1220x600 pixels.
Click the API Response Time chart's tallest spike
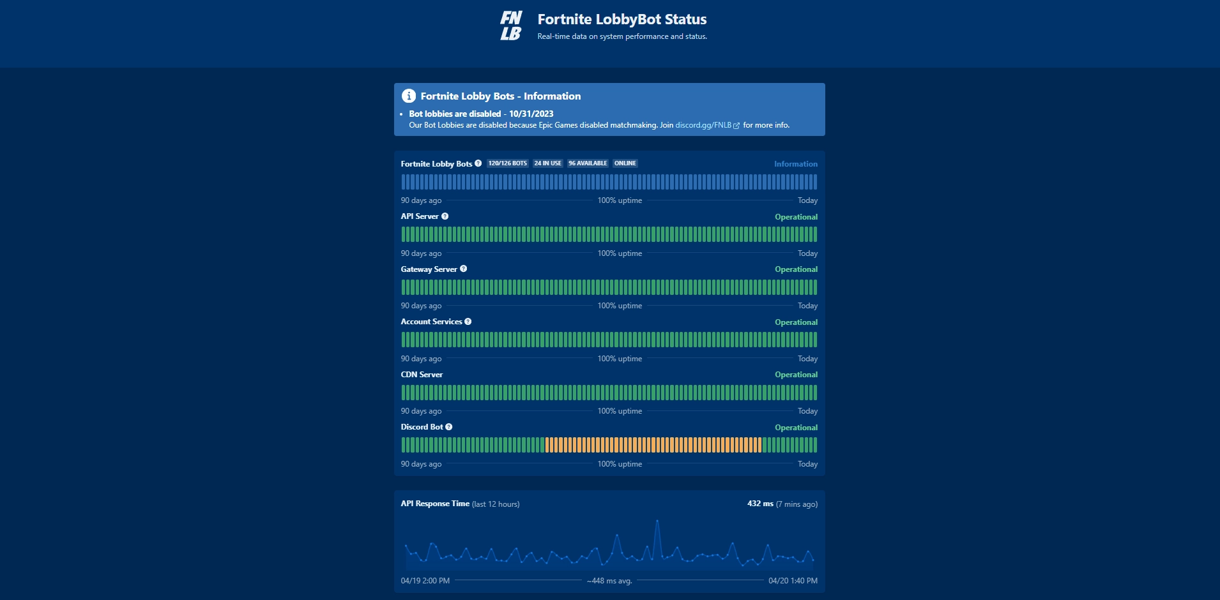(657, 522)
